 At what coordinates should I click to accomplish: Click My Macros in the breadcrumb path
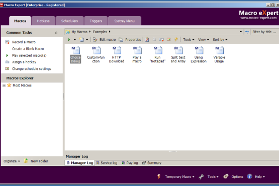pyautogui.click(x=79, y=32)
